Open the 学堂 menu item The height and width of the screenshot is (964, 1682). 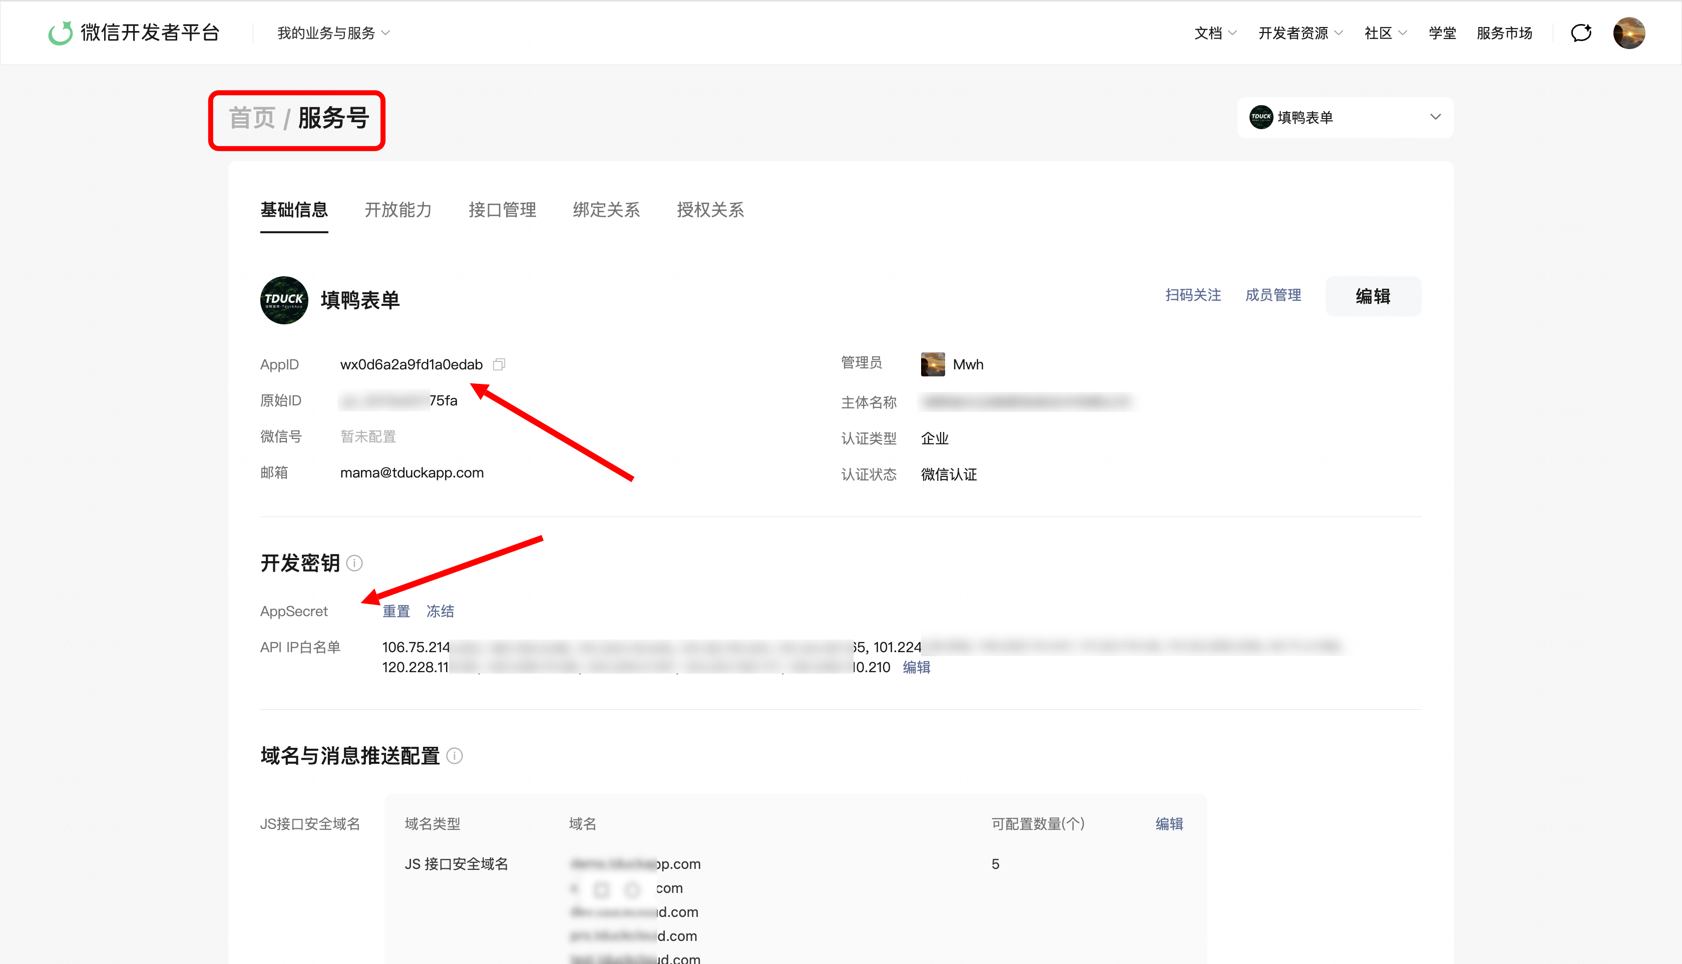(x=1442, y=33)
